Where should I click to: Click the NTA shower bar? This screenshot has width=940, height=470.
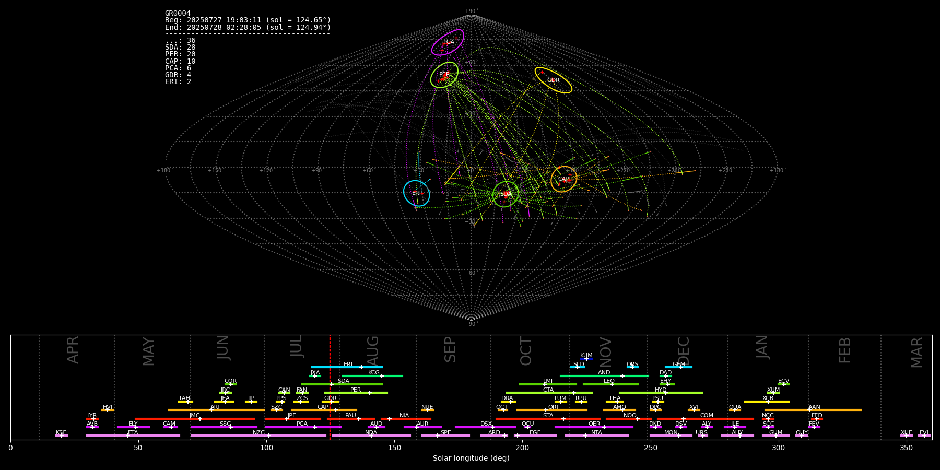(596, 436)
